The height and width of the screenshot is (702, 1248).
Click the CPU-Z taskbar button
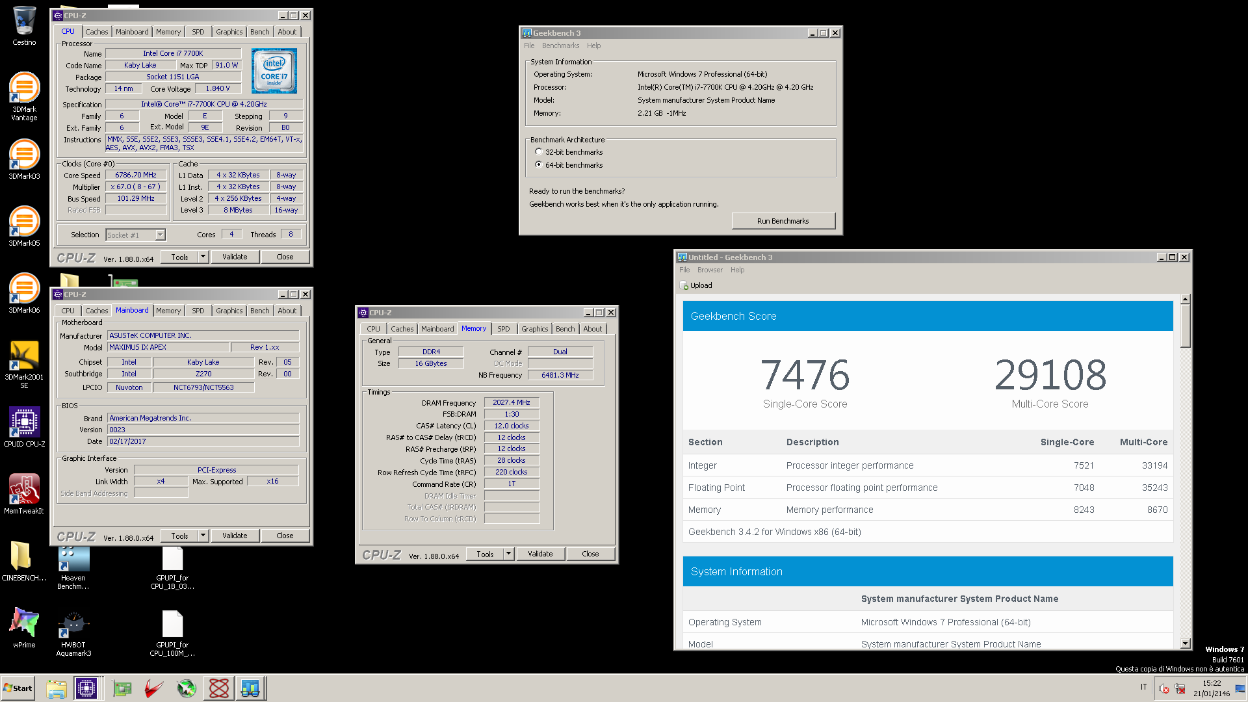tap(86, 688)
